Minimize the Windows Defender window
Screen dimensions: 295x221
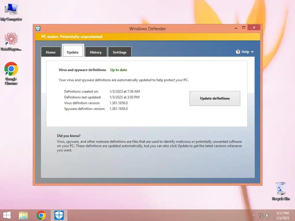point(236,28)
